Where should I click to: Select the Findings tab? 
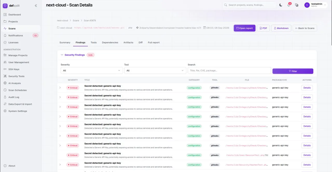[80, 42]
